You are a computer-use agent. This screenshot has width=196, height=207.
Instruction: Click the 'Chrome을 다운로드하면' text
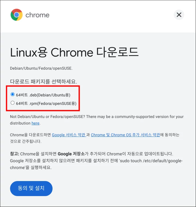point(30,135)
